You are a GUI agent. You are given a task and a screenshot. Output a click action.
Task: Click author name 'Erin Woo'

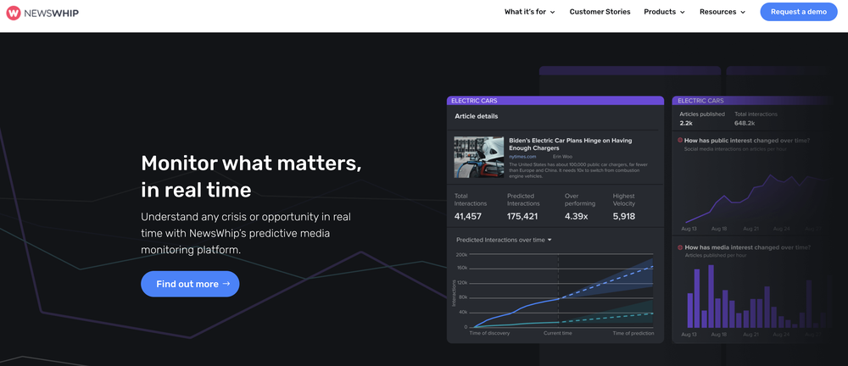point(561,156)
